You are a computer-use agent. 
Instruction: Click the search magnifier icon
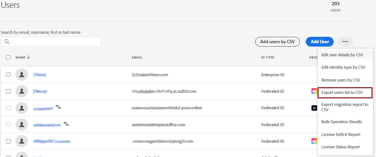[x=7, y=42]
